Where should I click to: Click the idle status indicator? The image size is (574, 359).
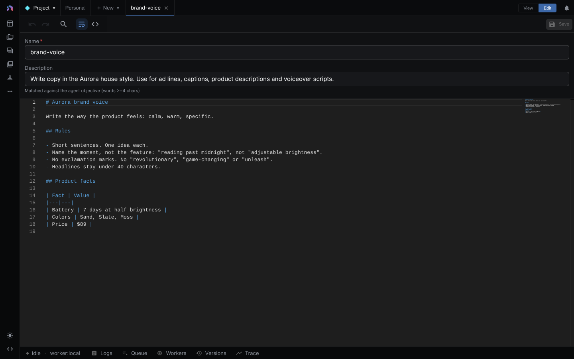[x=33, y=353]
